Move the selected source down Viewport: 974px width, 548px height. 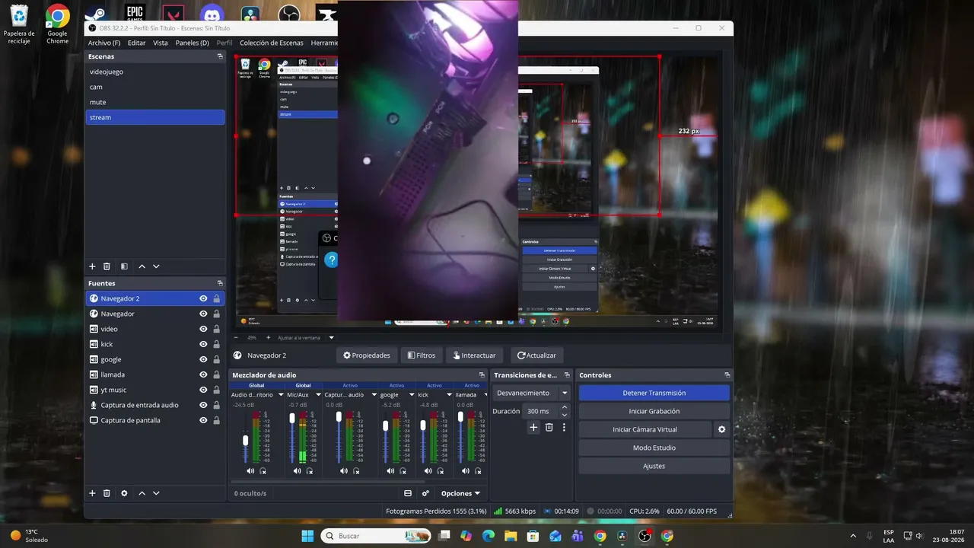(x=156, y=493)
